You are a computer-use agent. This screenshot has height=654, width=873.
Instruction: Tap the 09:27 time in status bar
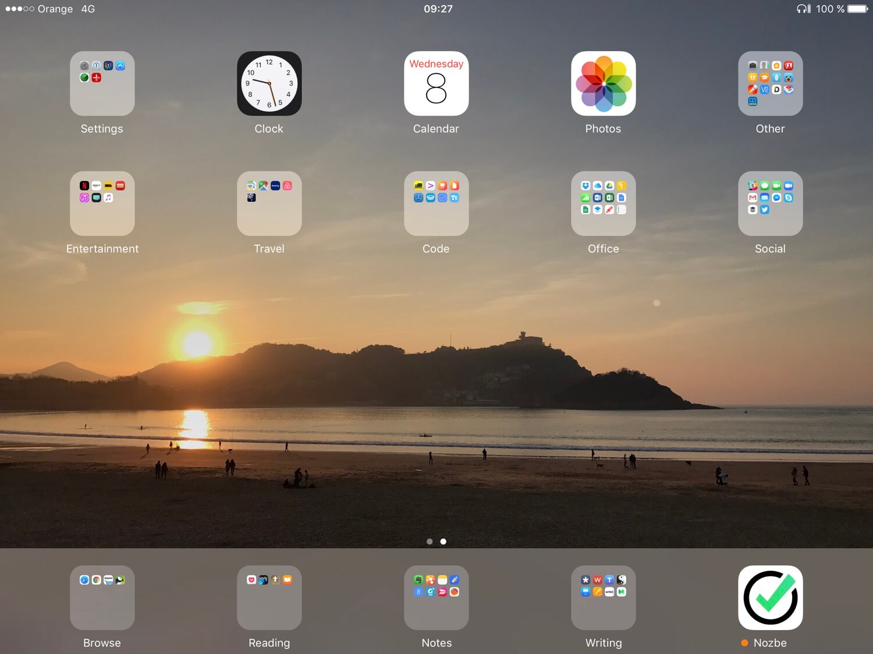[x=438, y=9]
